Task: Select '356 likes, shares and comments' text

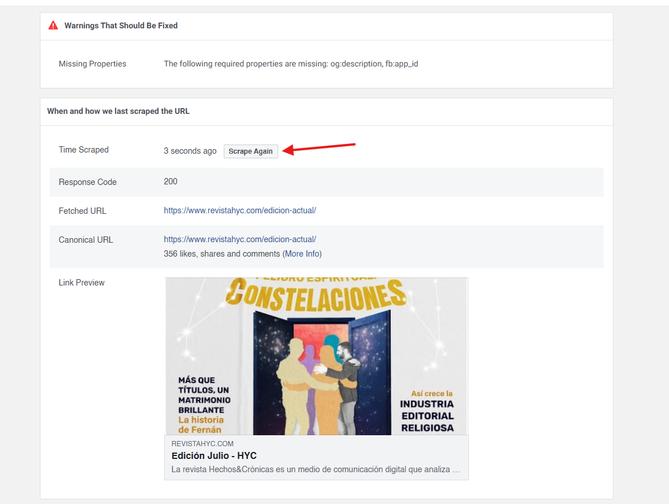Action: click(222, 254)
